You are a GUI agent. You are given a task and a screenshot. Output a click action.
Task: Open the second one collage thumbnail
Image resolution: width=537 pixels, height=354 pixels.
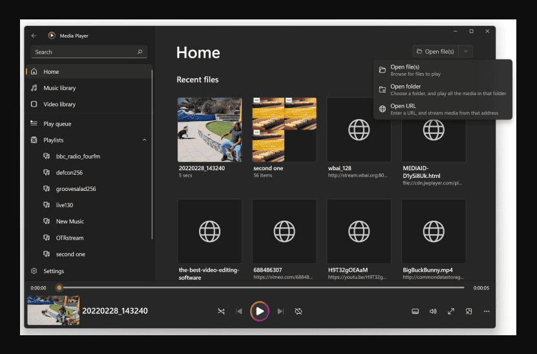point(284,129)
